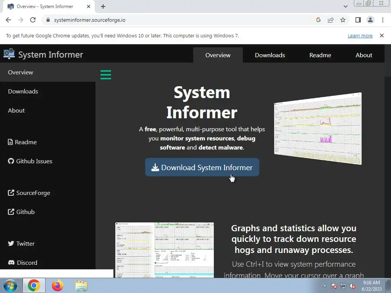Toggle the green hamburger sidebar menu icon
Image resolution: width=391 pixels, height=293 pixels.
[x=106, y=75]
